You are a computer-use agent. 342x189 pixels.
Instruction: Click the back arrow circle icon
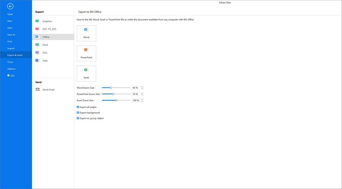10,6
